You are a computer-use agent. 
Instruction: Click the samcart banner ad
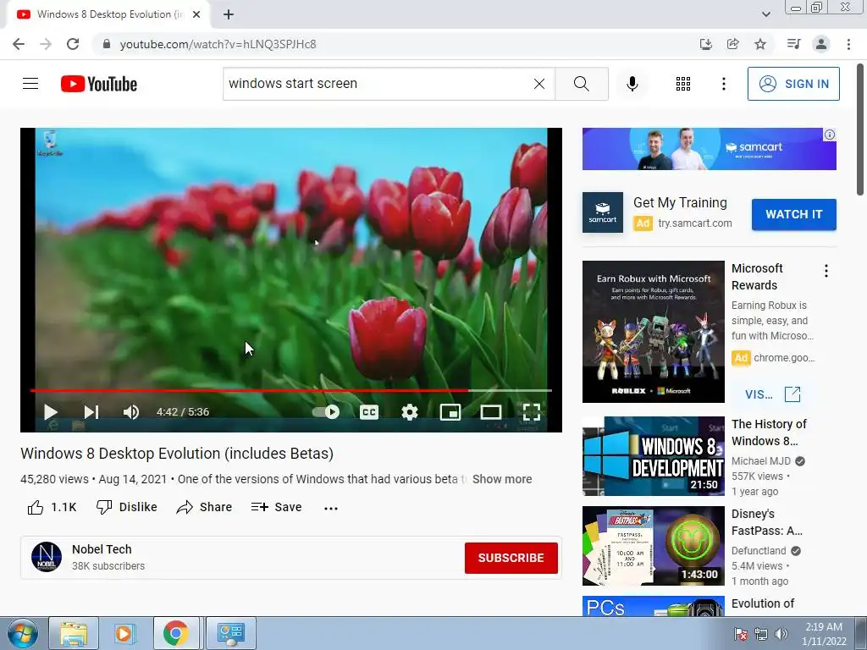pyautogui.click(x=709, y=149)
